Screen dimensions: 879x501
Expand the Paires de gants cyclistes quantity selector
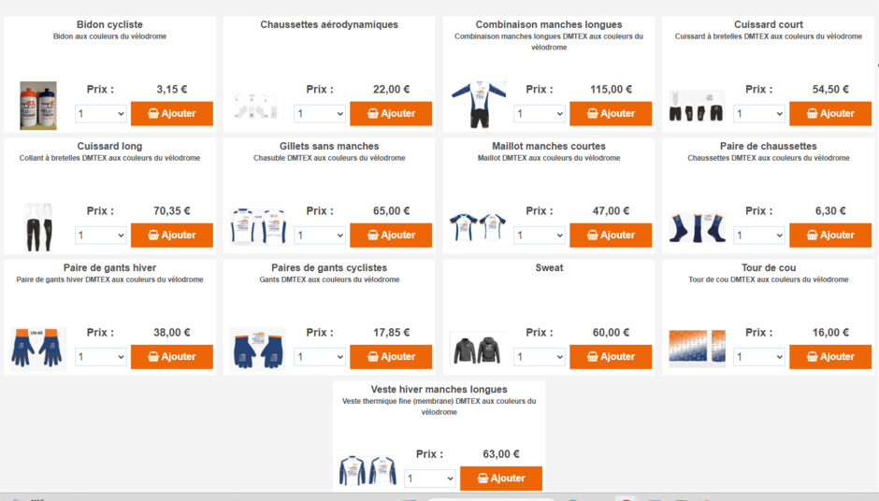[x=320, y=357]
